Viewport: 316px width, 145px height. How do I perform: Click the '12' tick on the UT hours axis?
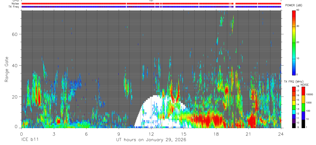pos(151,134)
